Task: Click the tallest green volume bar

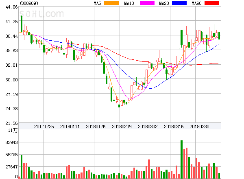Action: (x=182, y=159)
